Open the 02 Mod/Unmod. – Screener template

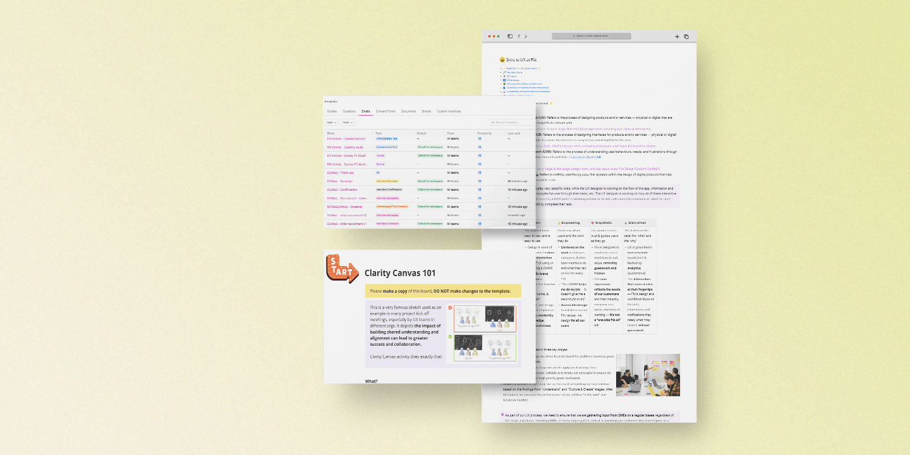[x=345, y=207]
